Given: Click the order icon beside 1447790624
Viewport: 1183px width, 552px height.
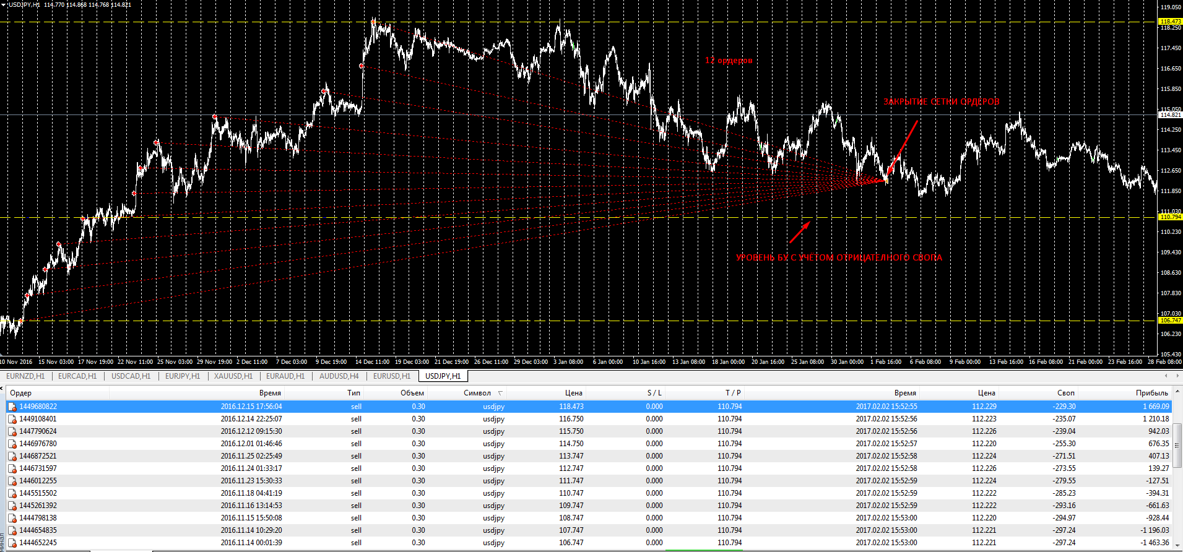Looking at the screenshot, I should [x=12, y=431].
